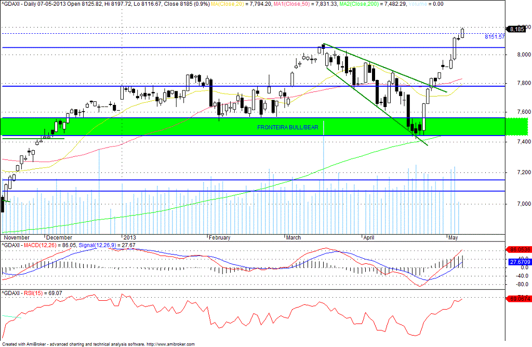Click the red 69.0674 RSI value flag

[x=518, y=298]
